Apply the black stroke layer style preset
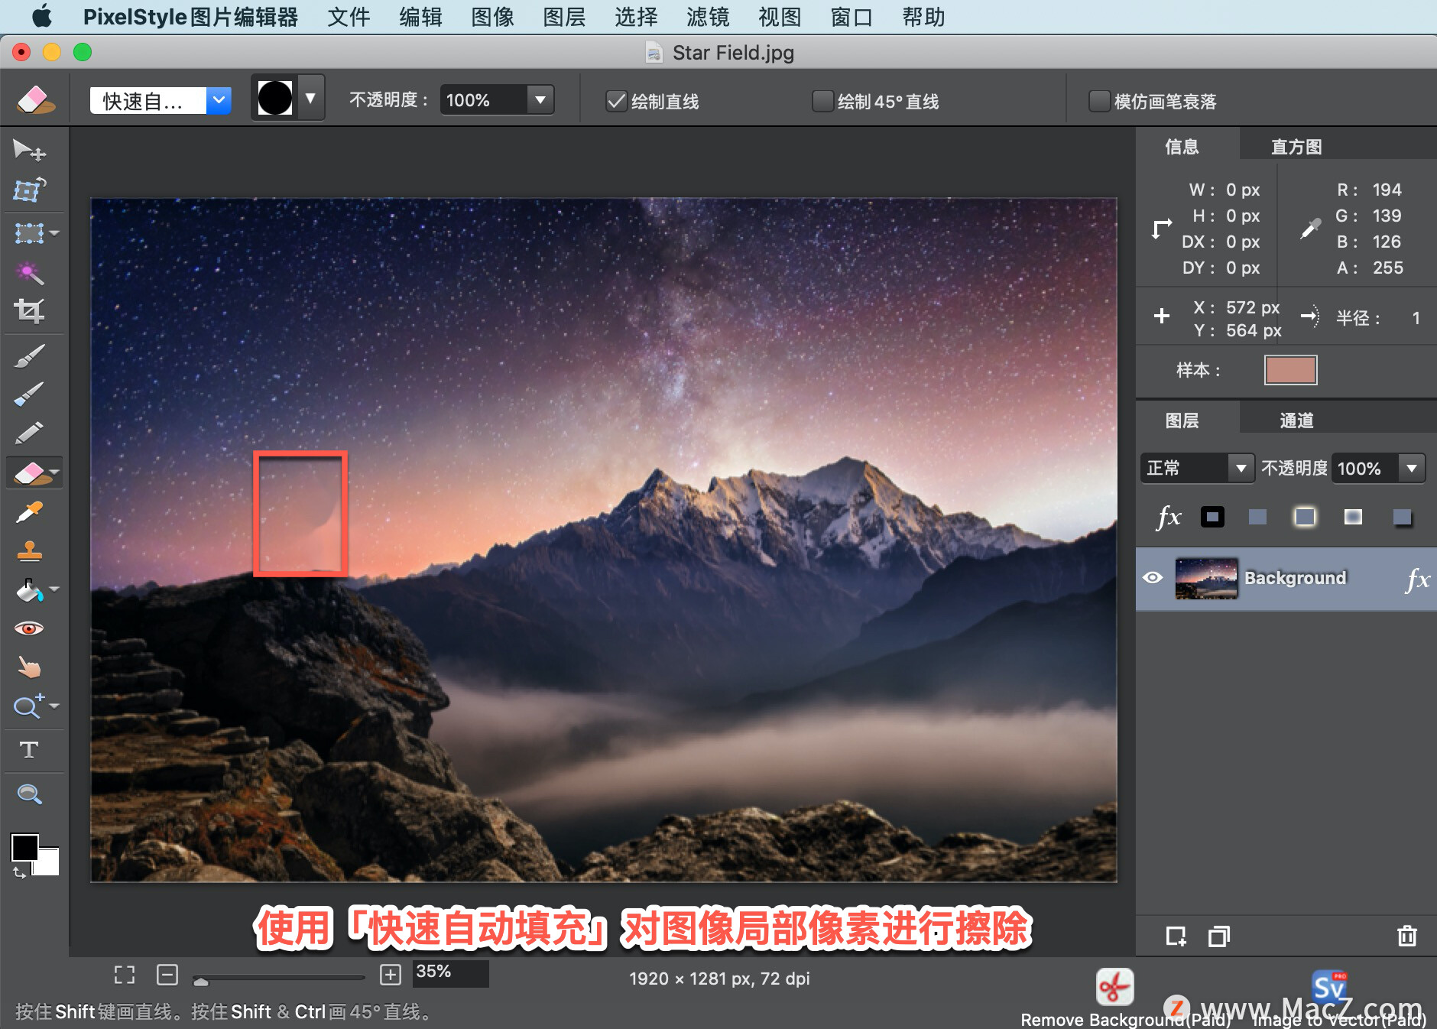1437x1029 pixels. tap(1212, 518)
